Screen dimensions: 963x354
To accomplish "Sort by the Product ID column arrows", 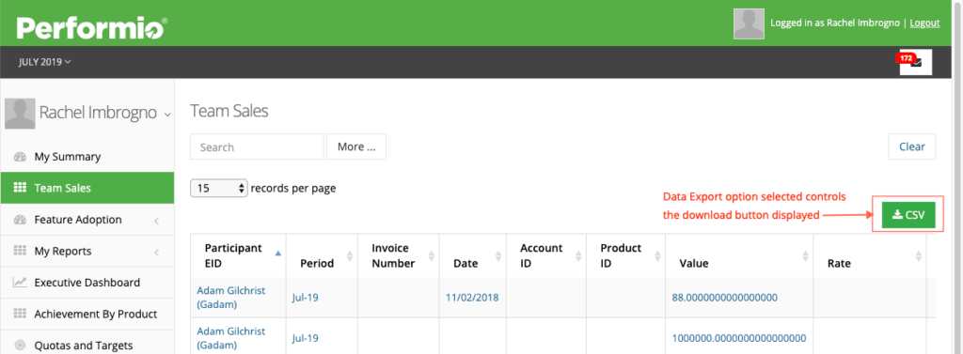I will pos(656,255).
